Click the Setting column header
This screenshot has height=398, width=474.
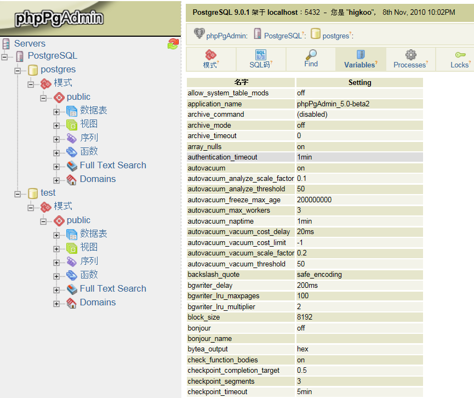coord(359,82)
